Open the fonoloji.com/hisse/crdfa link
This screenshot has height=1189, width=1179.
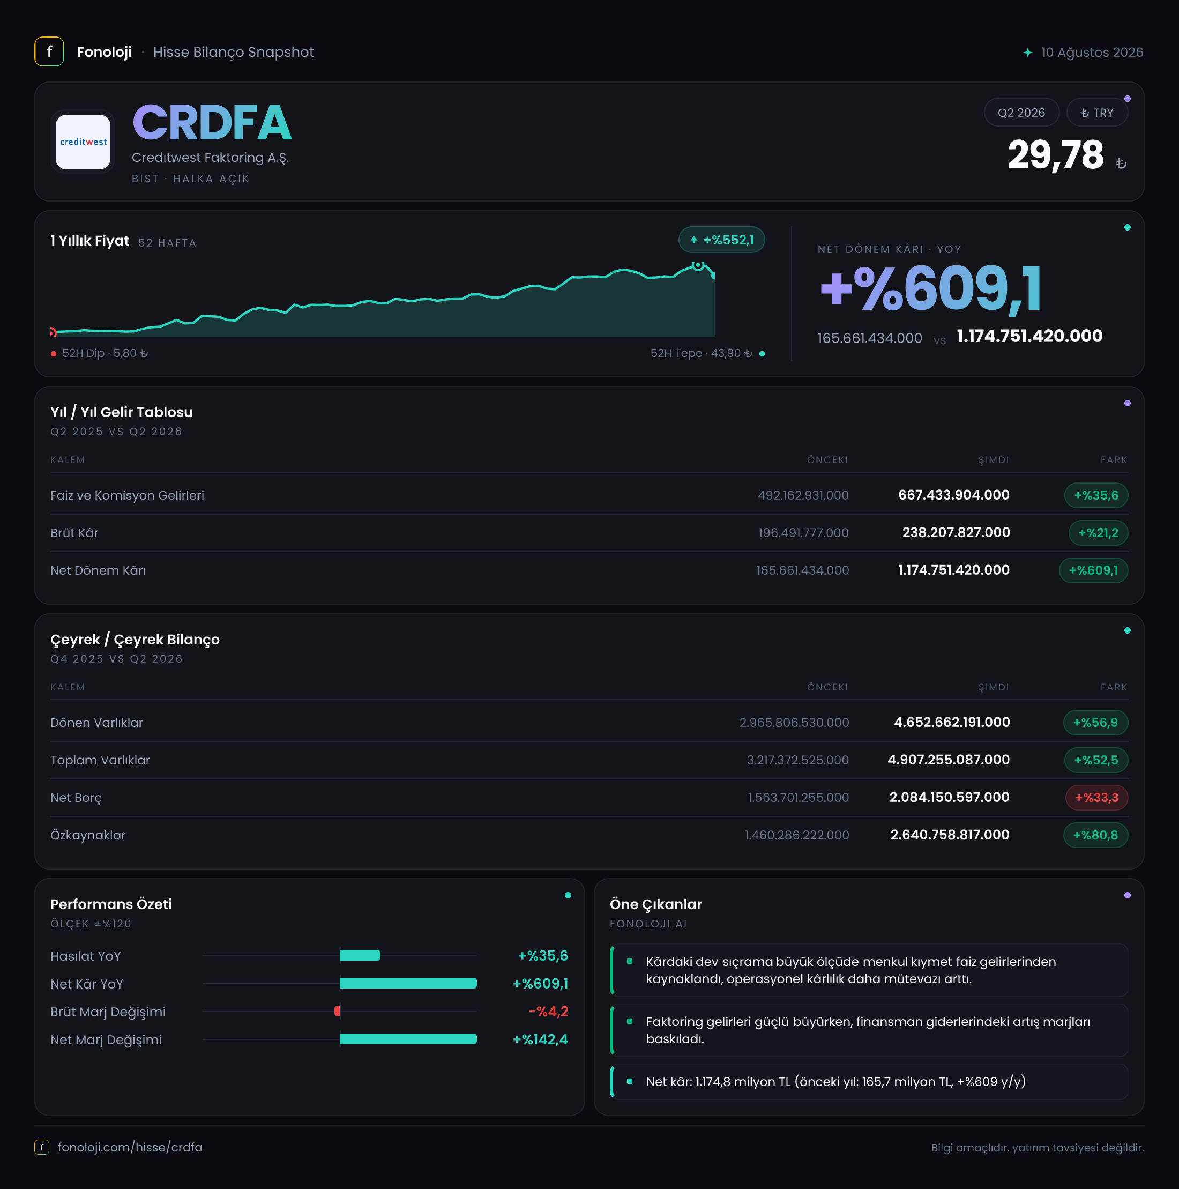coord(130,1147)
